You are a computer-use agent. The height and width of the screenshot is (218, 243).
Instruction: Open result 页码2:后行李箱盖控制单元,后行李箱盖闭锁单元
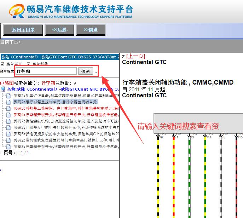55,102
